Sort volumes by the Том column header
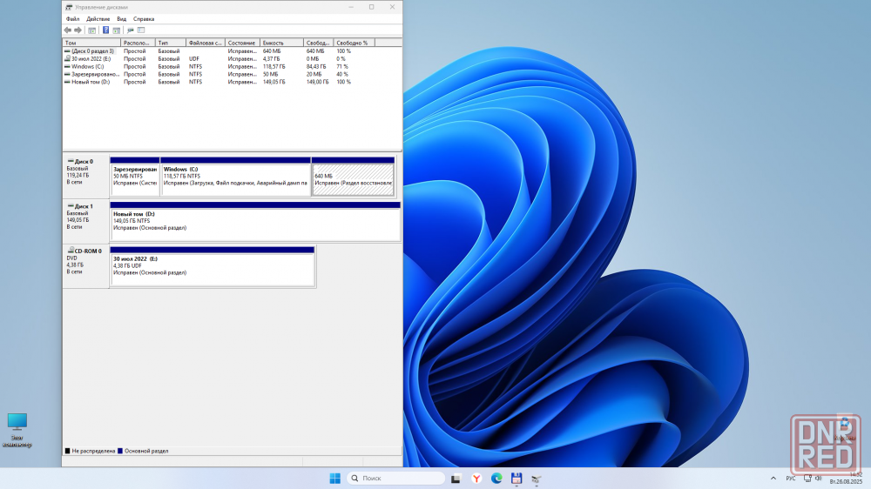The width and height of the screenshot is (871, 489). pyautogui.click(x=91, y=43)
